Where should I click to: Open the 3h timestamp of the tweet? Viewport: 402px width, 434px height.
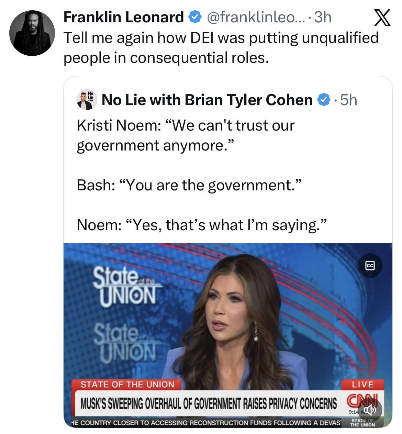pyautogui.click(x=323, y=17)
